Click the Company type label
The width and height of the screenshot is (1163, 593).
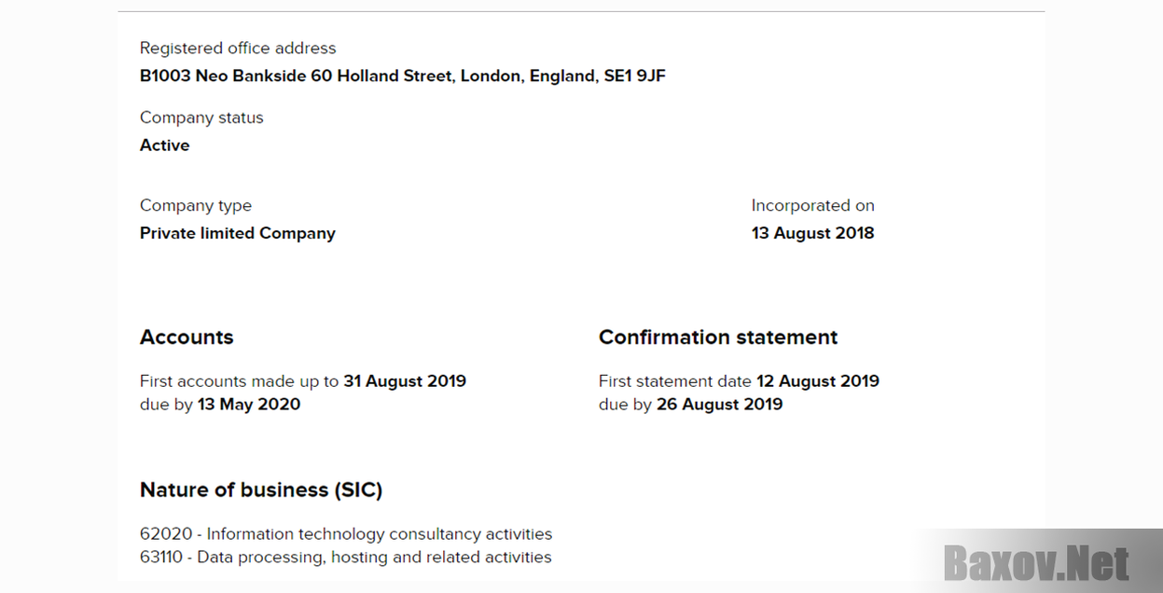[x=196, y=206]
